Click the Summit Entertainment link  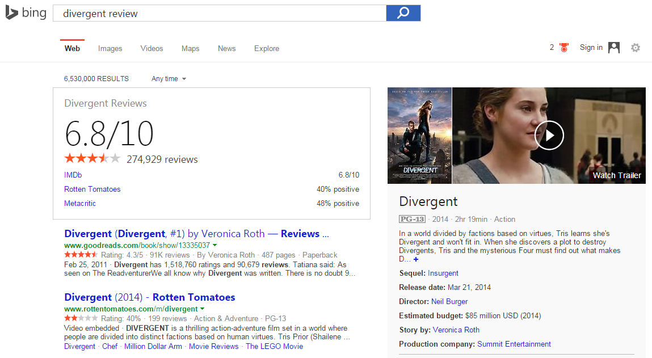point(514,344)
